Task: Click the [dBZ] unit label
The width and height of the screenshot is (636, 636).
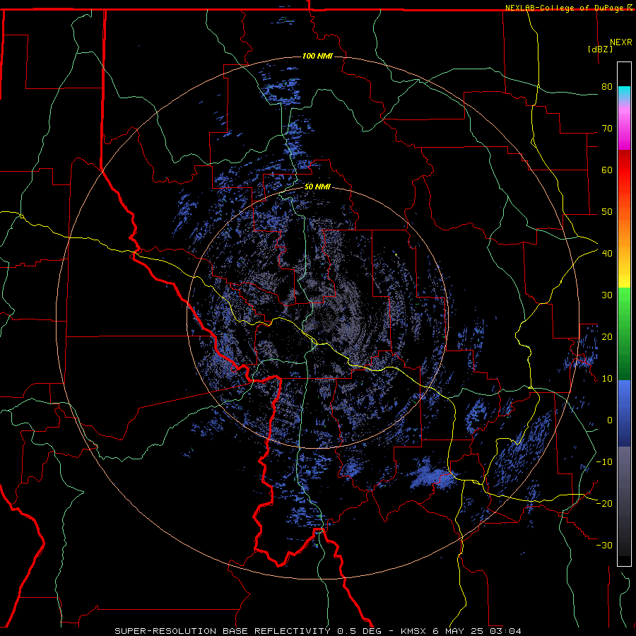Action: (600, 49)
